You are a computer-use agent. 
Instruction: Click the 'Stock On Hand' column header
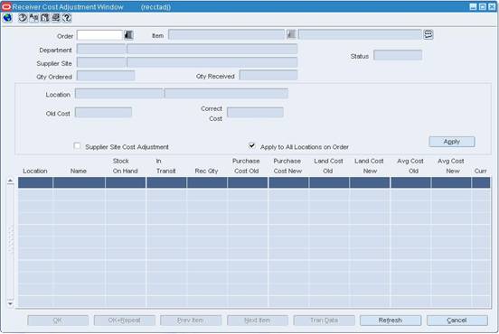125,166
